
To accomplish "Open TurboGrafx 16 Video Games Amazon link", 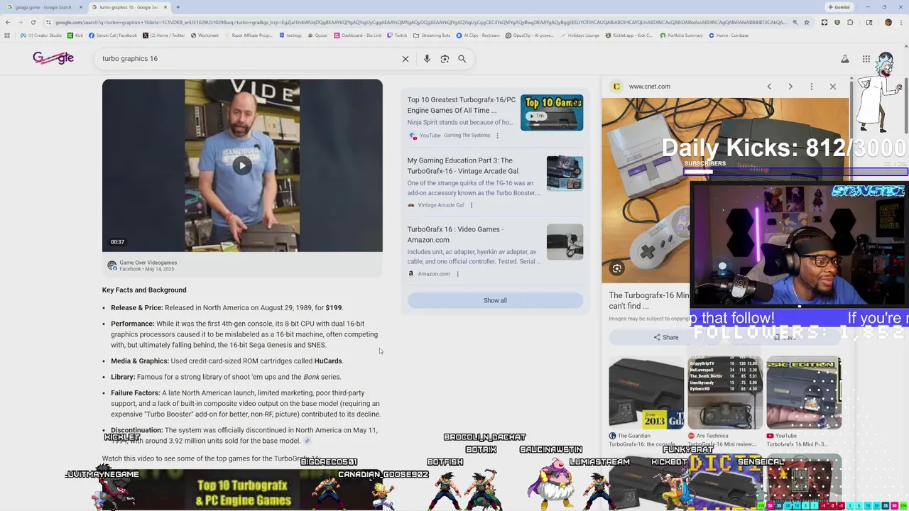I will pos(455,234).
